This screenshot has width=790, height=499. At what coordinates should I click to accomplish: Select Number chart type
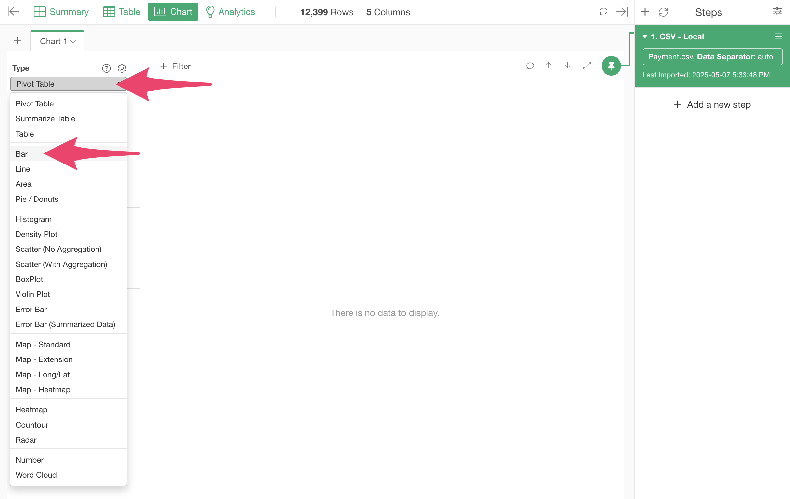click(x=68, y=460)
